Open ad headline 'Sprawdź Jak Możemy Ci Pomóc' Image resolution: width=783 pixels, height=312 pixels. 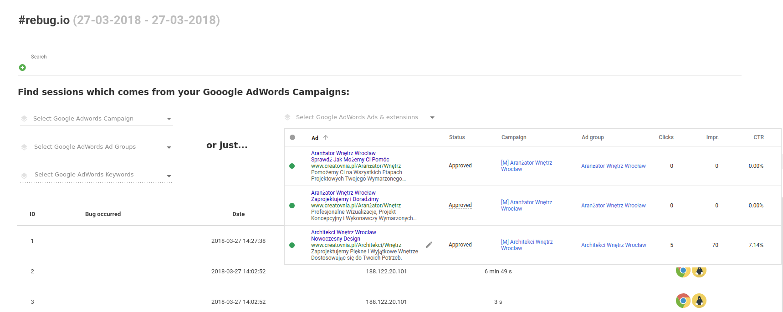point(350,160)
